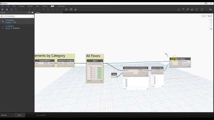Click the library search field
The height and width of the screenshot is (120, 214).
[17, 16]
